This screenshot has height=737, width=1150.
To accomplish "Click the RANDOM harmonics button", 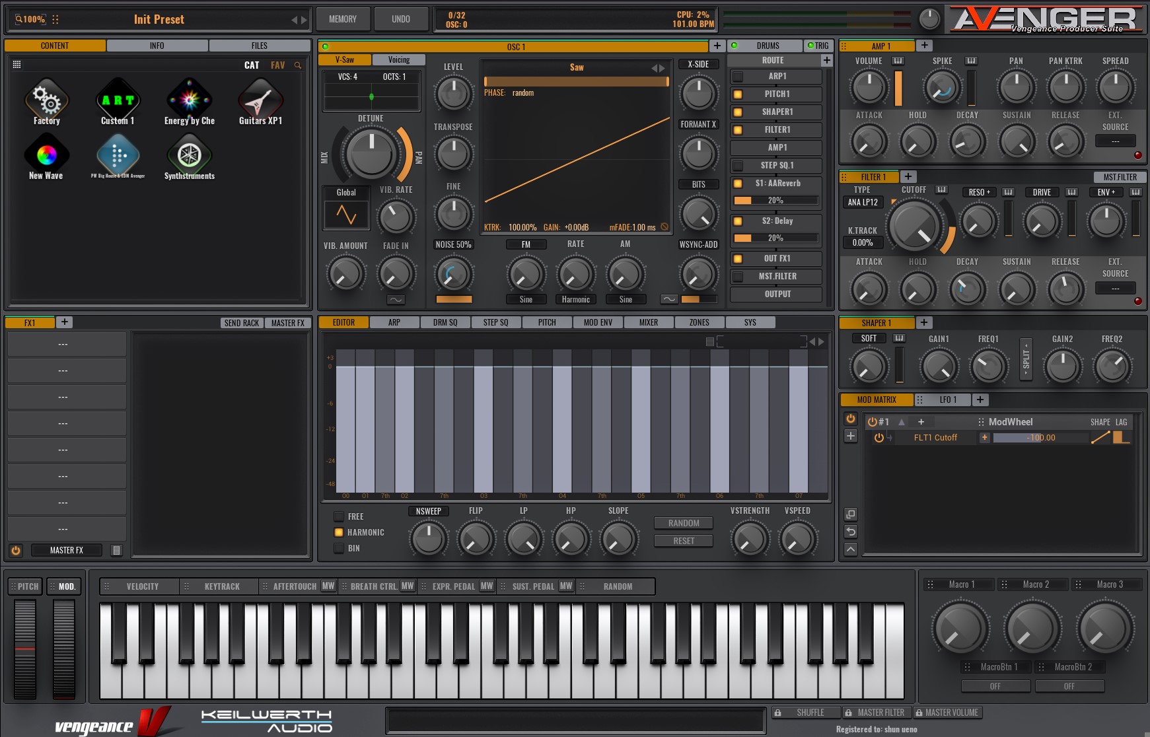I will coord(684,523).
